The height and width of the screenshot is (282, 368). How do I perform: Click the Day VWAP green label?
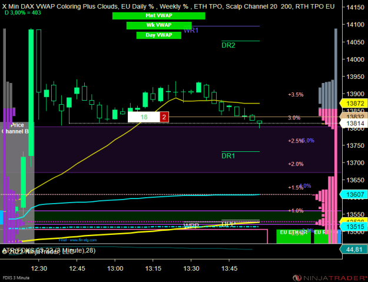point(158,35)
